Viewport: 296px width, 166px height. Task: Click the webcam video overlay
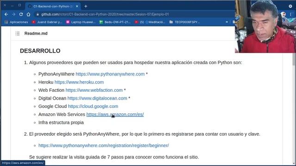[265, 26]
